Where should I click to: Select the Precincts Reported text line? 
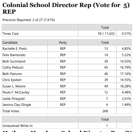pyautogui.click(x=28, y=20)
